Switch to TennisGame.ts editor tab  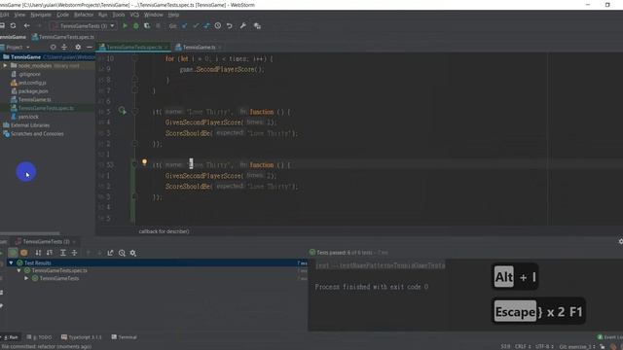[x=199, y=47]
